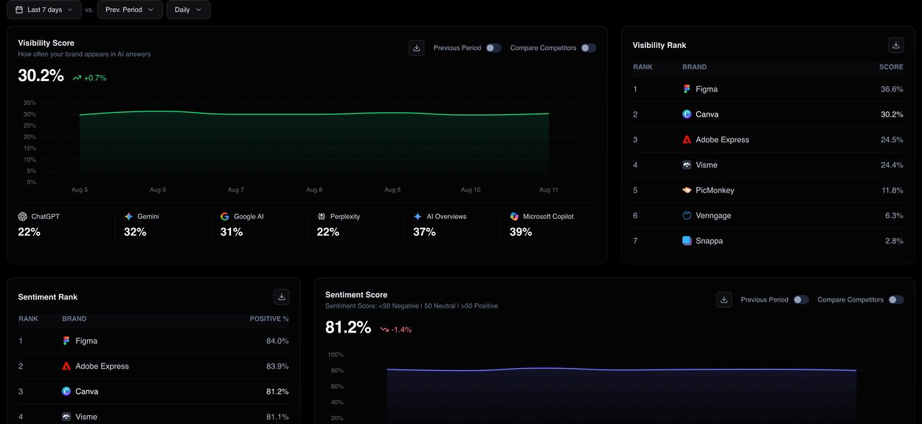
Task: Click Figma score 36.6% in Visibility Rank
Action: (x=892, y=89)
